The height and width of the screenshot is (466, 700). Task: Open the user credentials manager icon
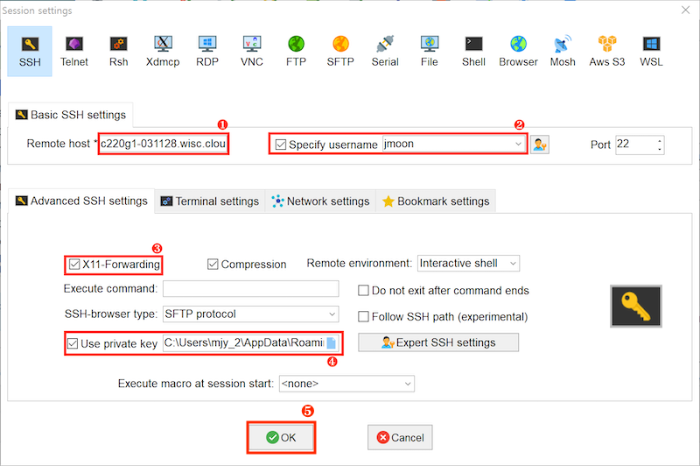coord(540,145)
